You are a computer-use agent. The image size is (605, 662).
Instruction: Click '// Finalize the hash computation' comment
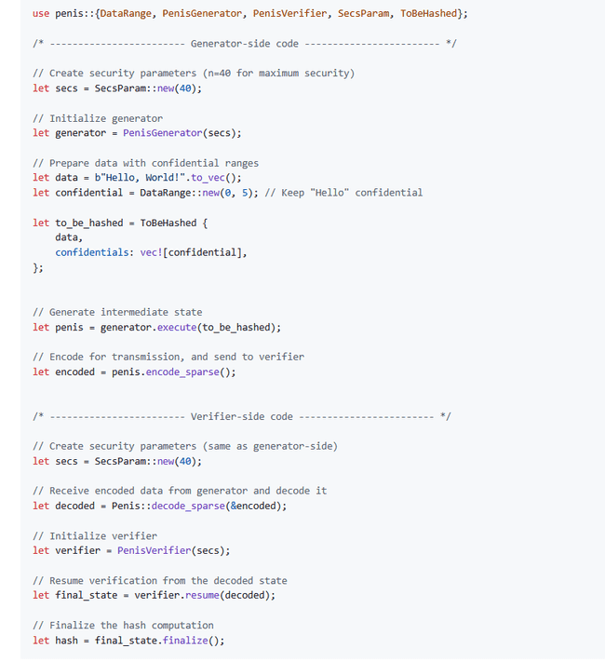pyautogui.click(x=123, y=626)
